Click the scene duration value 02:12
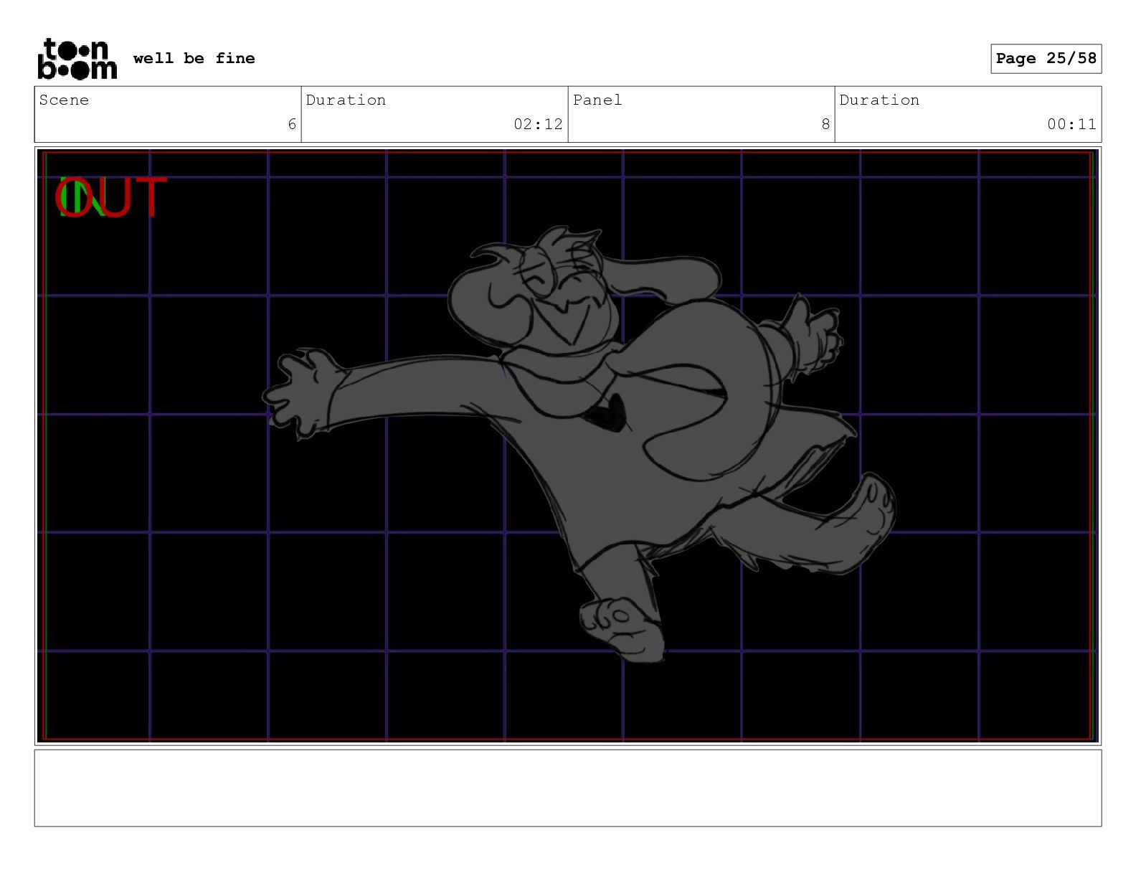 click(x=538, y=124)
